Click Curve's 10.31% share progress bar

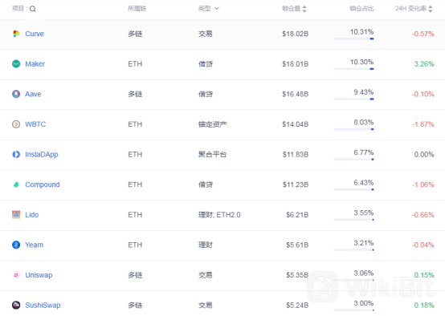coord(353,38)
